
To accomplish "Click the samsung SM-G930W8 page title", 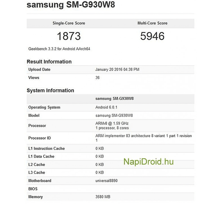I will click(x=71, y=5).
